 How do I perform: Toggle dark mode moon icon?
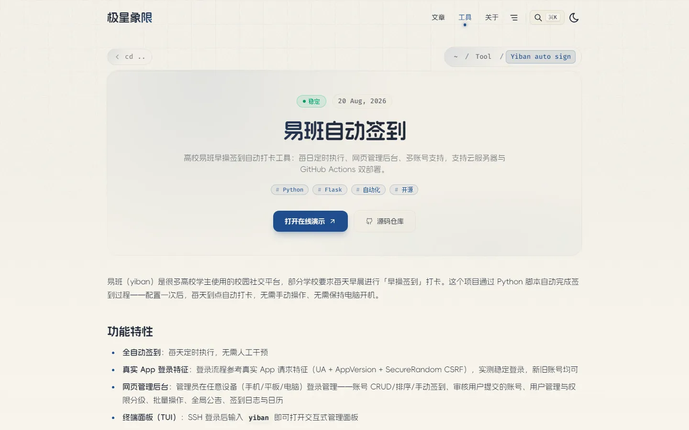[574, 18]
